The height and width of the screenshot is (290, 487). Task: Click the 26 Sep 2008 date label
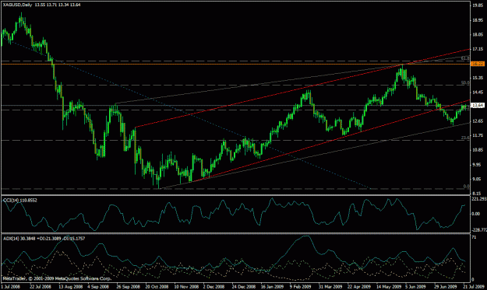click(129, 287)
